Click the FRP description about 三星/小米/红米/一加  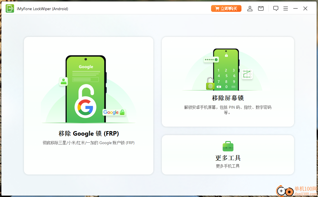coord(89,143)
